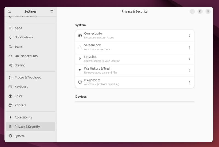Viewport: 219px width, 147px height.
Task: Expand Screen Lock row chevron
Action: (x=189, y=47)
